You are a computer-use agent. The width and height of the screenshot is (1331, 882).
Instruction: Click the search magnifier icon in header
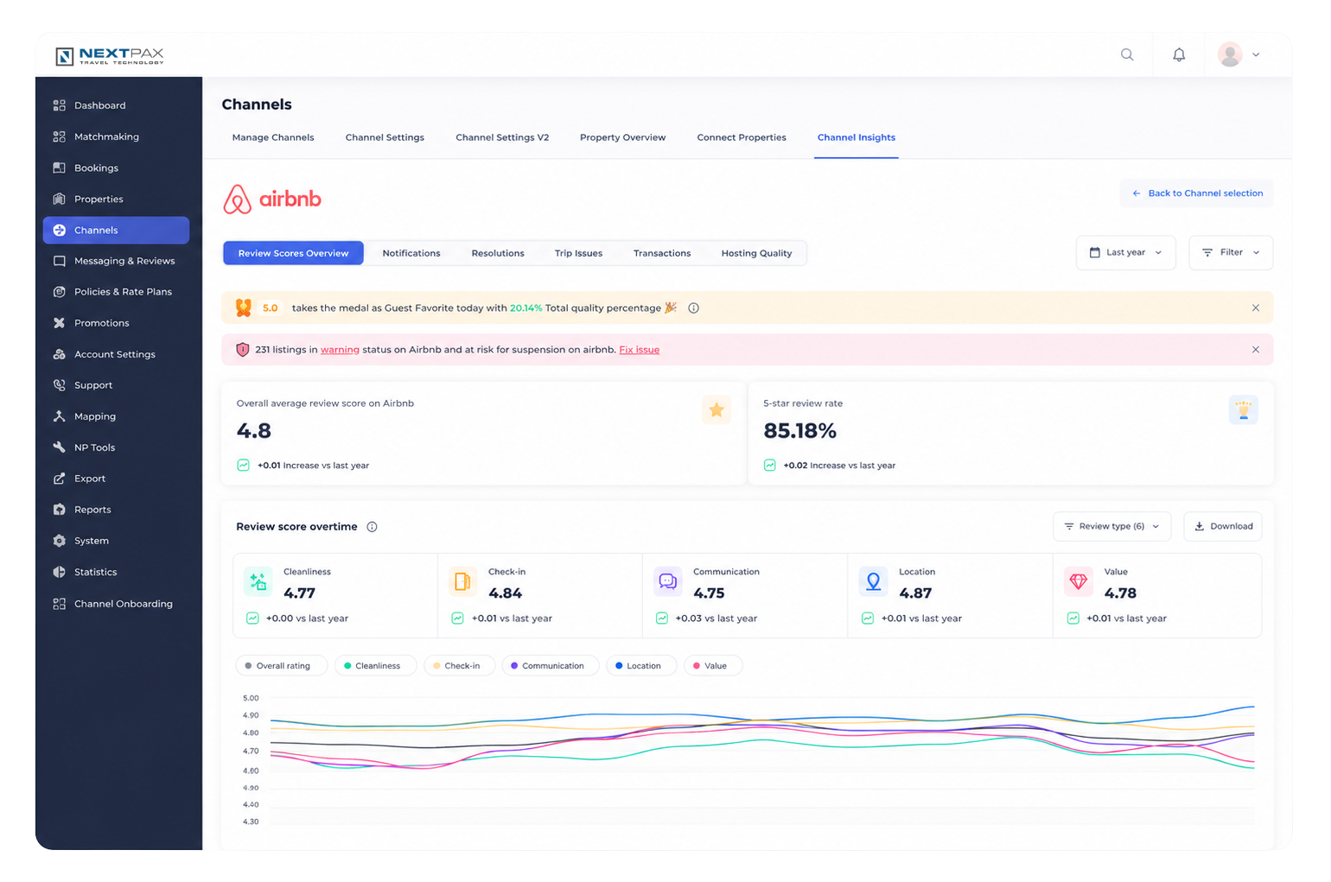coord(1127,54)
